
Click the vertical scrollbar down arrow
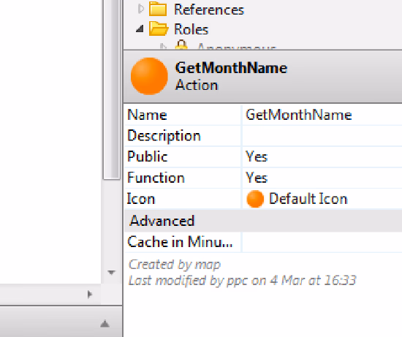point(111,273)
